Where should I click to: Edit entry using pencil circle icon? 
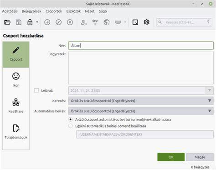point(58,22)
